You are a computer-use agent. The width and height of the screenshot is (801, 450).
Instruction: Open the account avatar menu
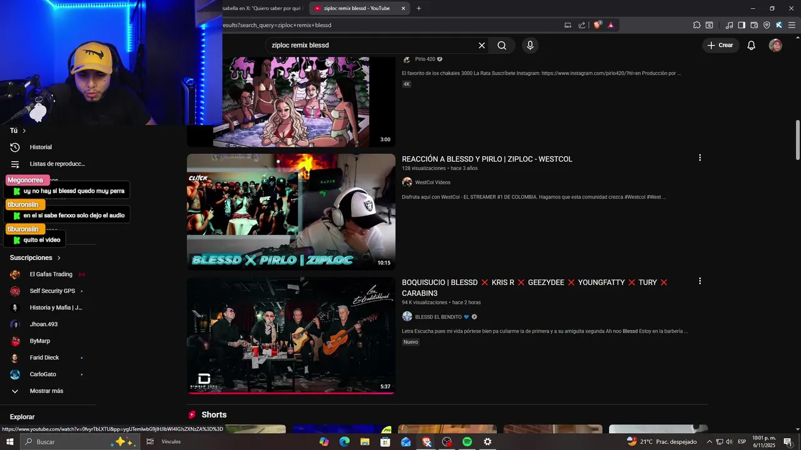pyautogui.click(x=775, y=46)
